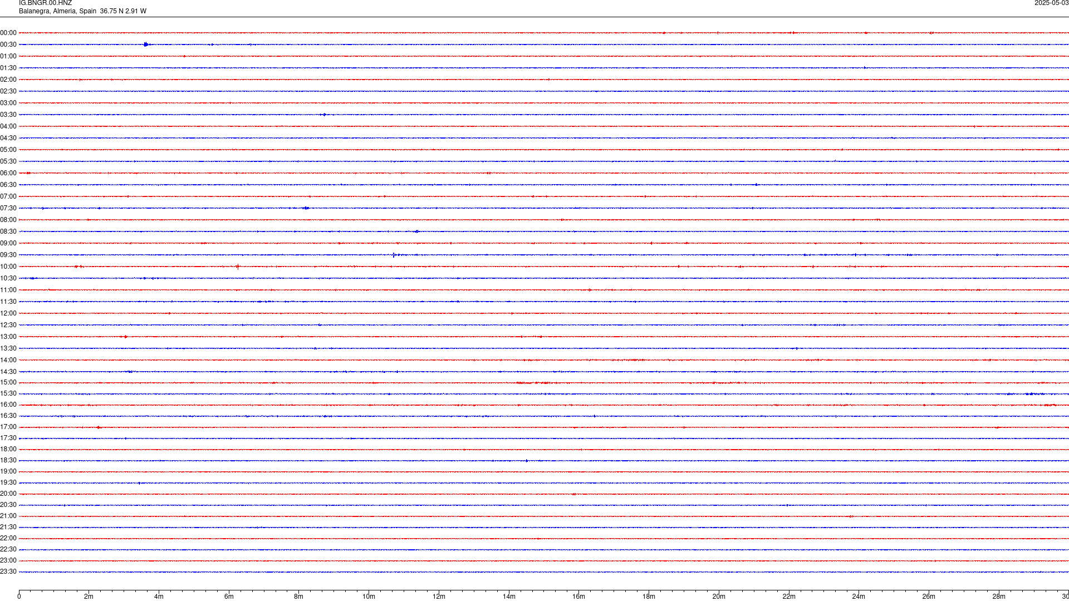
Task: Select the 12:00 time label
Action: coord(8,313)
